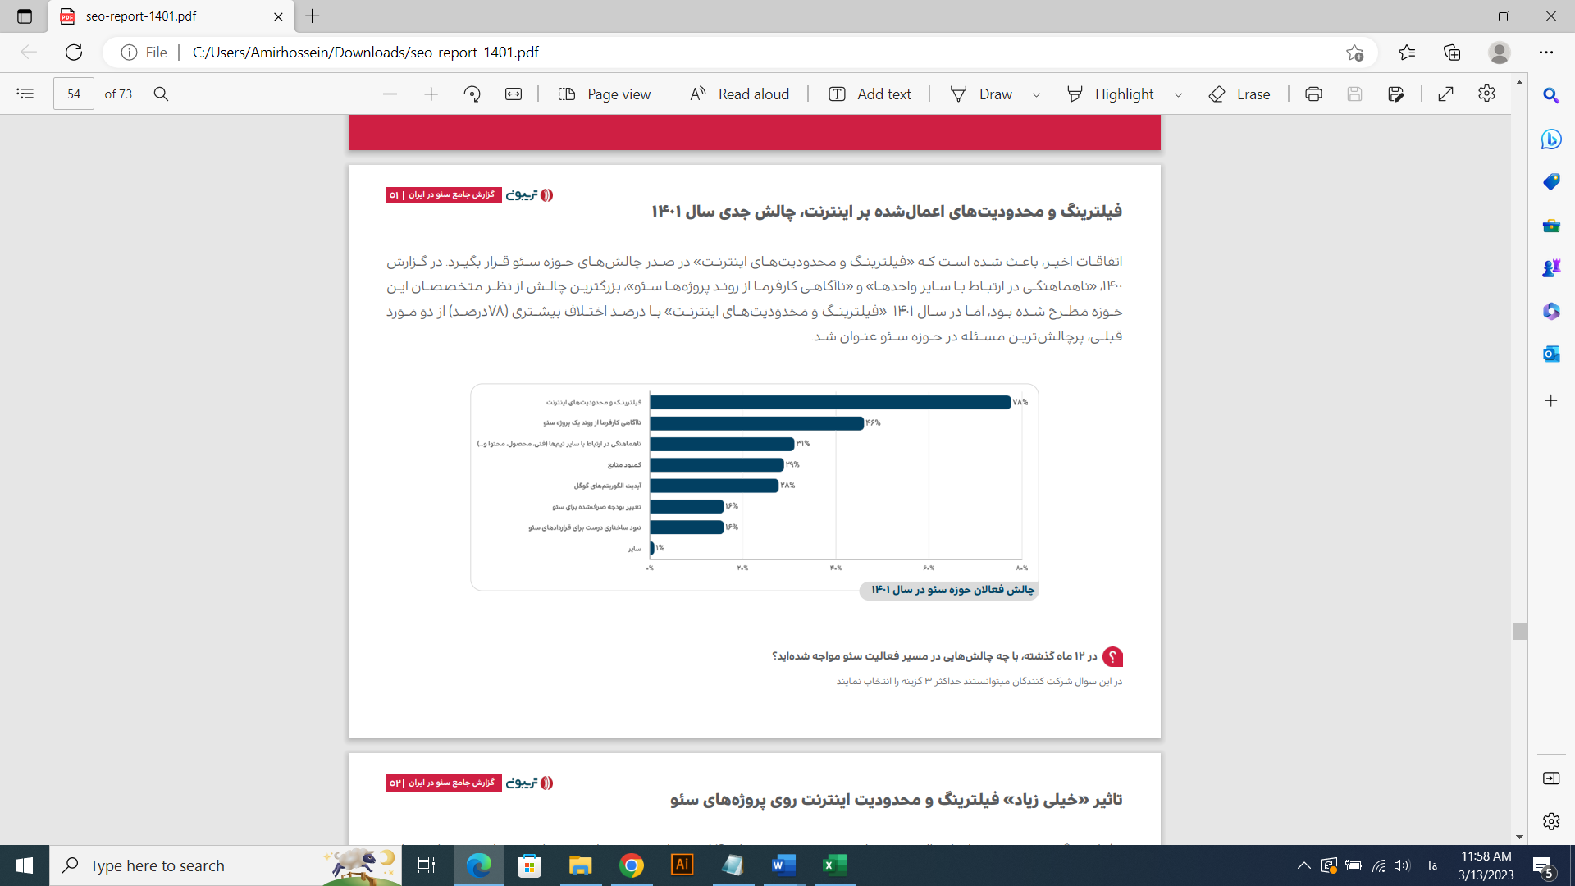Screen dimensions: 1575x886
Task: Rotate the PDF page
Action: (x=472, y=94)
